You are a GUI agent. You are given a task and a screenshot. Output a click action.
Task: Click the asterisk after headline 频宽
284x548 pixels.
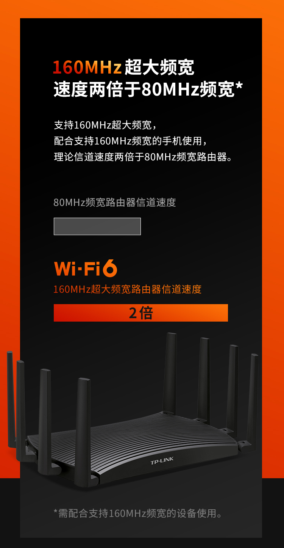click(x=239, y=87)
